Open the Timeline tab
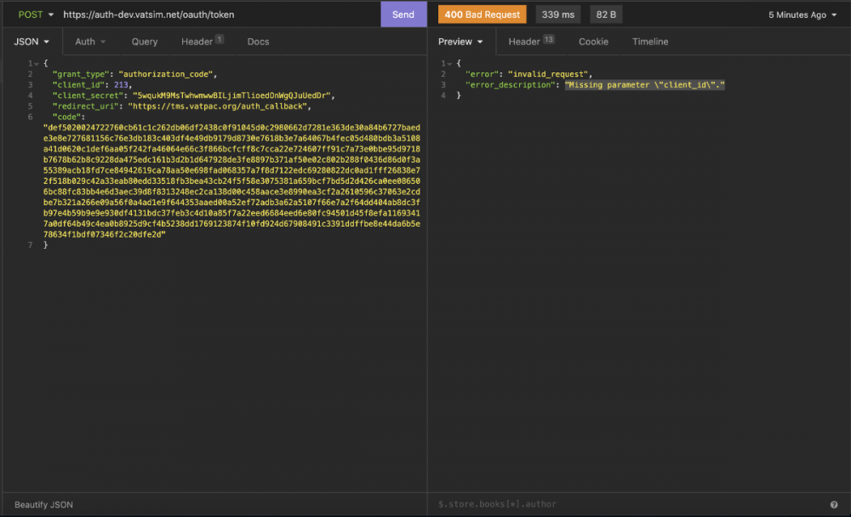 [x=650, y=42]
